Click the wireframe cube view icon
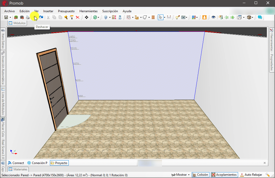Screen dimensions: 275x178 (x=240, y=17)
